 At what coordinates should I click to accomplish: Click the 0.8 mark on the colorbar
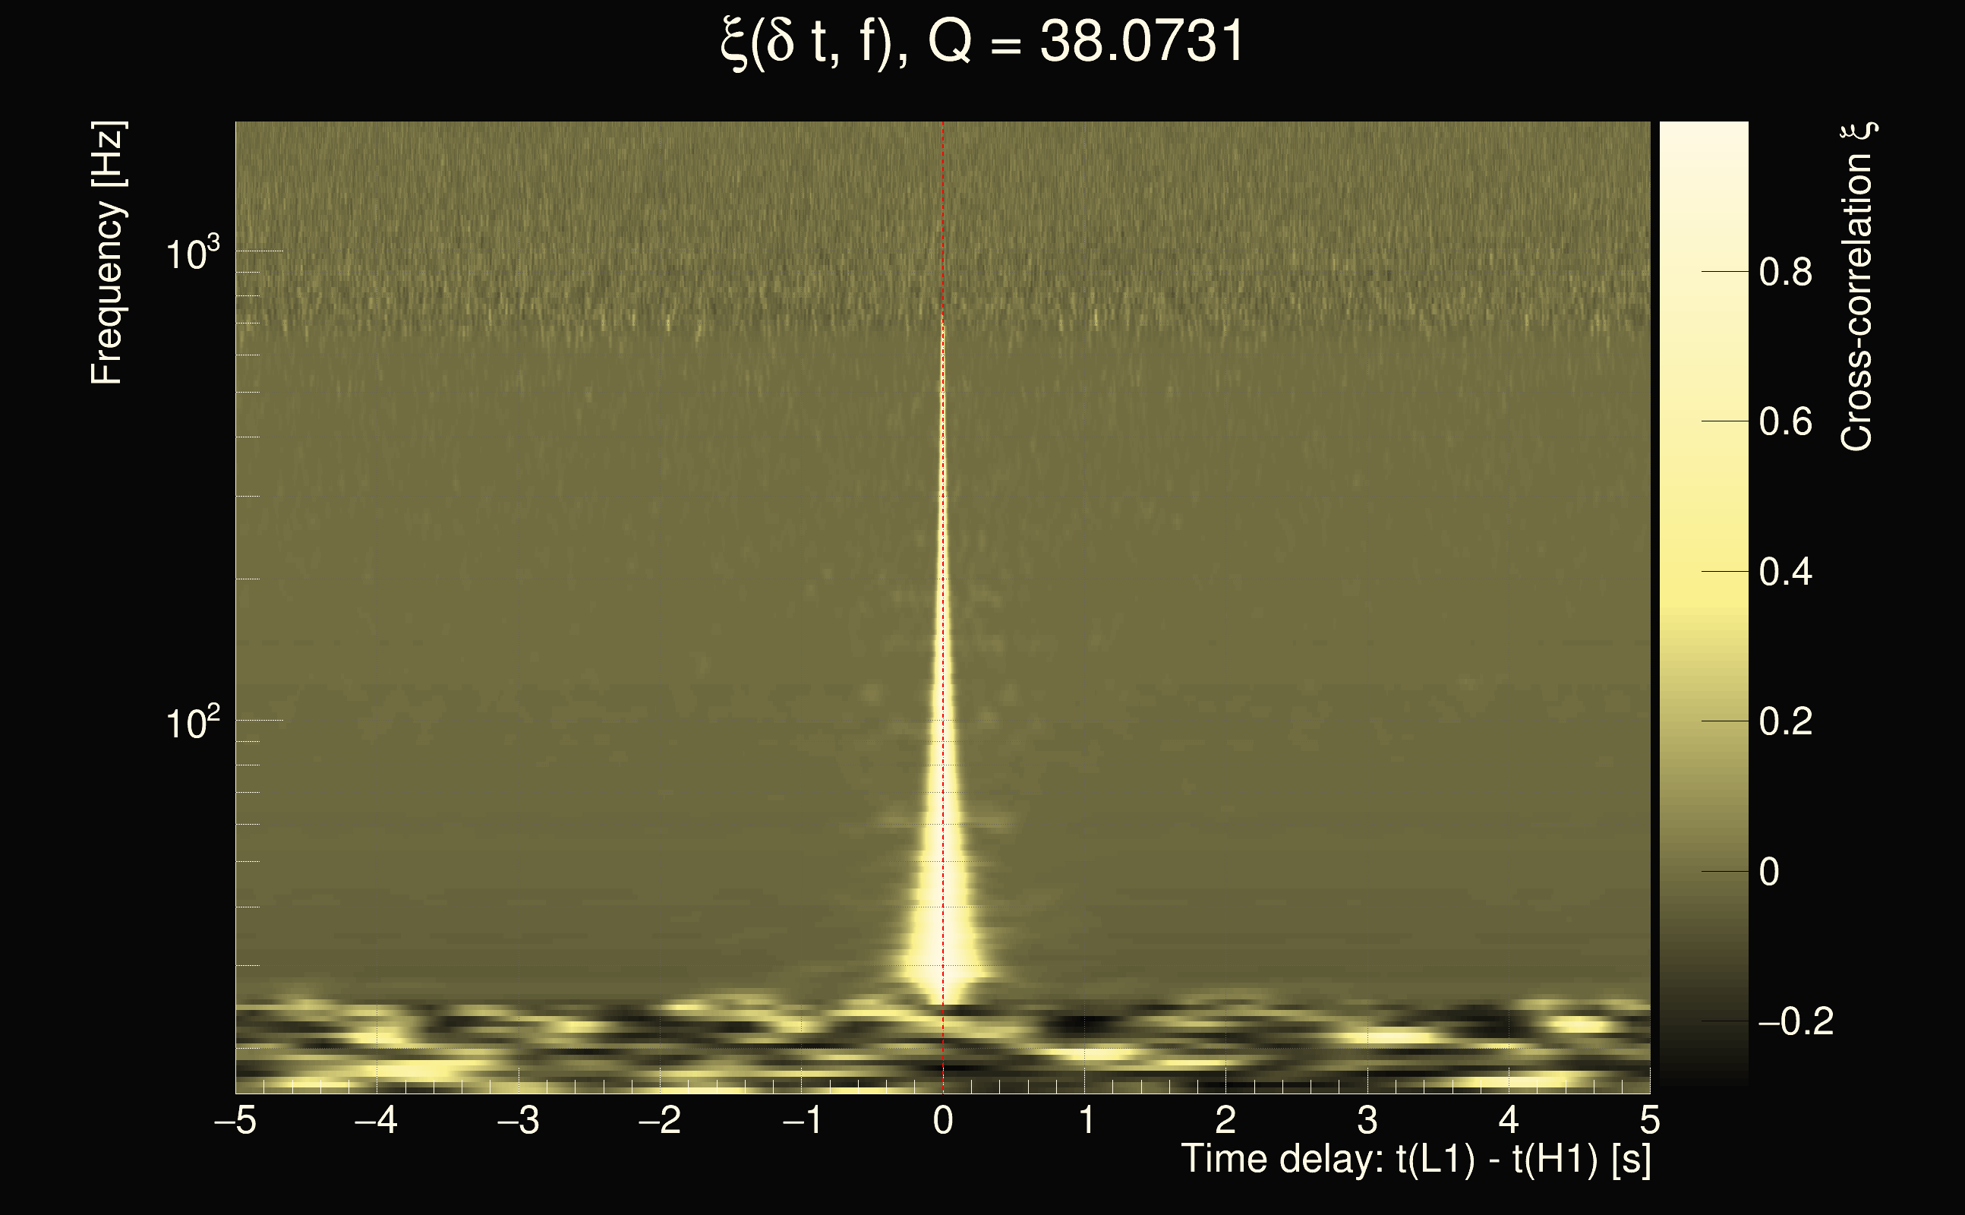point(1785,273)
